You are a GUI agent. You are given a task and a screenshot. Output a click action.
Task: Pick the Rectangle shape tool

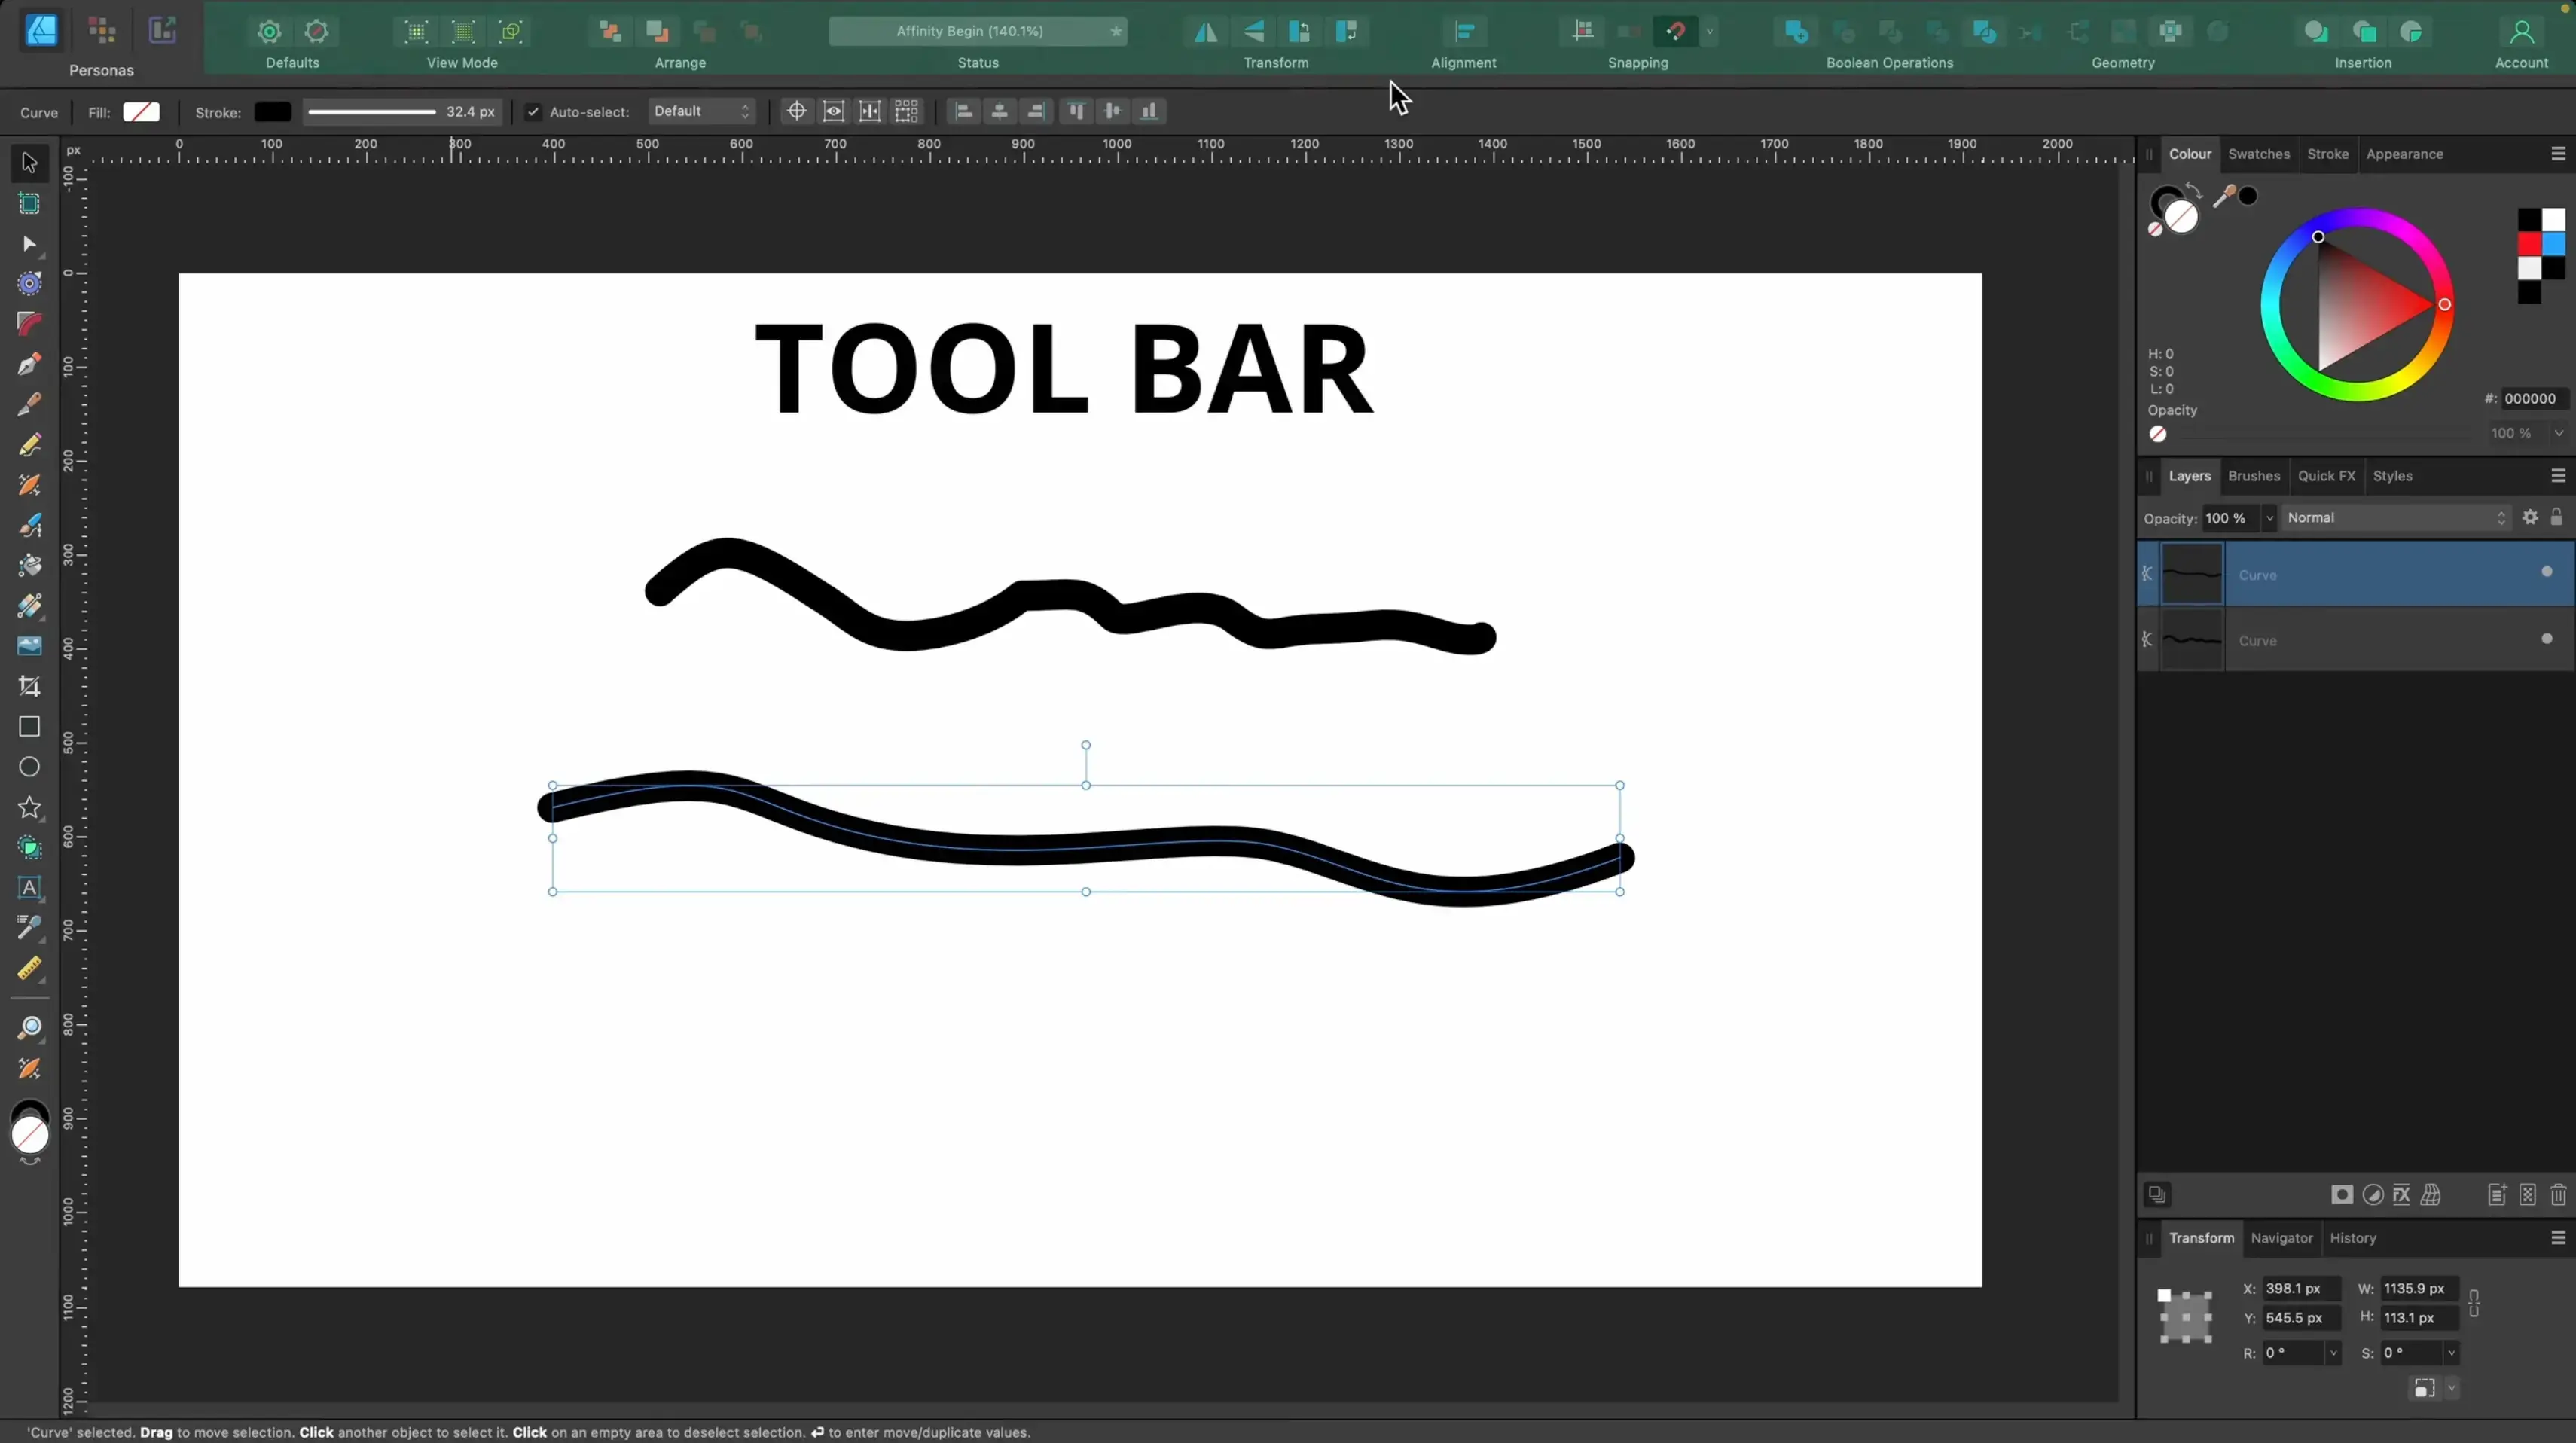pyautogui.click(x=29, y=727)
